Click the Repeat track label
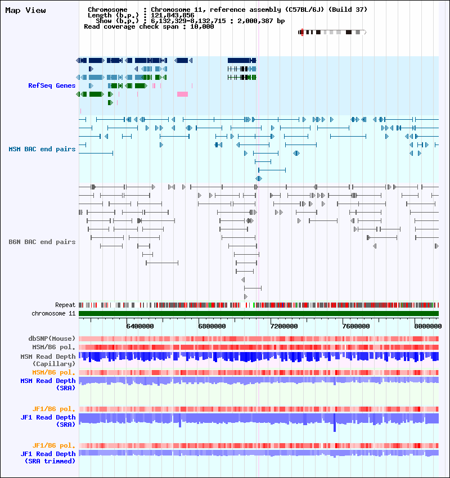Viewport: 450px width, 478px height. click(x=65, y=305)
